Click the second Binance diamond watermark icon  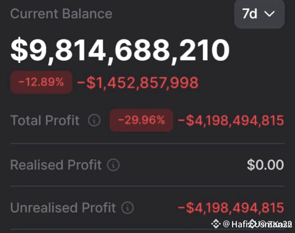click(x=252, y=224)
